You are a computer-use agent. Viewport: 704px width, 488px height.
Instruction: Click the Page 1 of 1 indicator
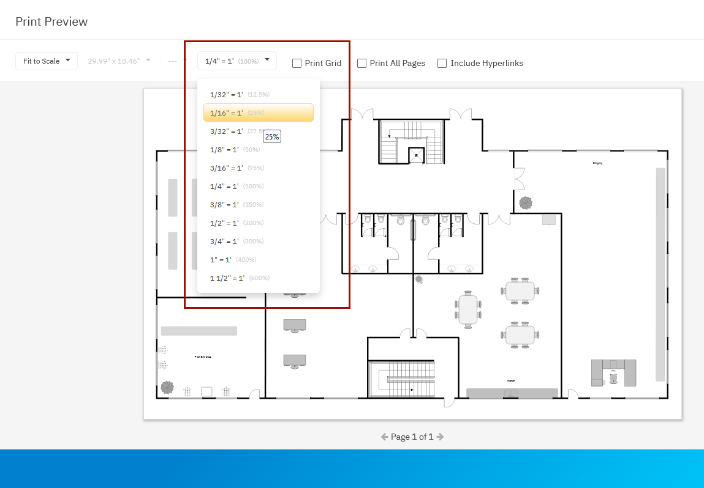(412, 437)
